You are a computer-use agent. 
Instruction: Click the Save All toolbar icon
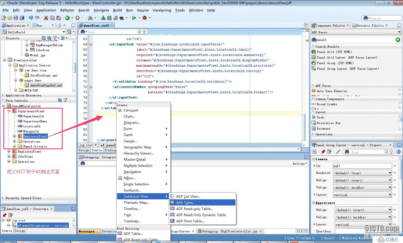[22, 18]
